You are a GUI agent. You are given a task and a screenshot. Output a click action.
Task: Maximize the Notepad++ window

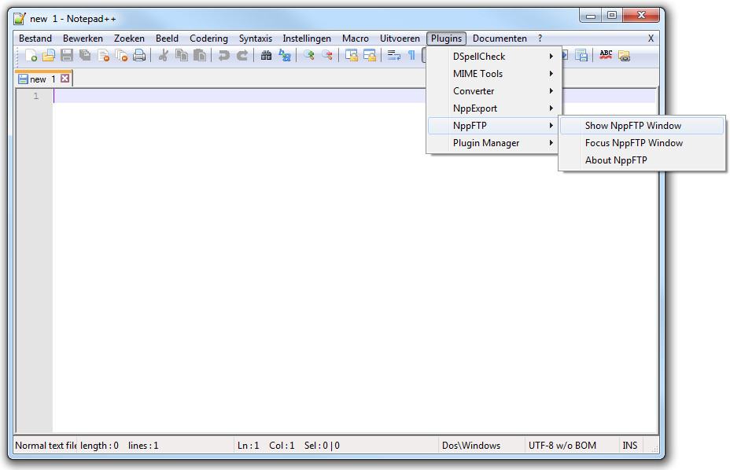pyautogui.click(x=612, y=16)
